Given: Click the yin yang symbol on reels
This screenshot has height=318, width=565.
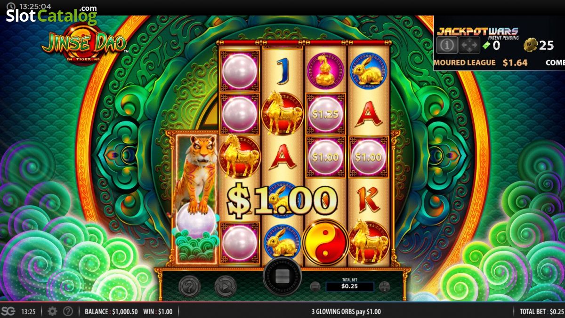Looking at the screenshot, I should pos(325,242).
